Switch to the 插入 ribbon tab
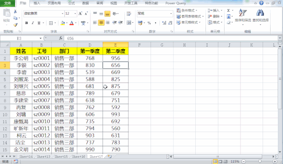283x164 pixels. tap(37, 3)
